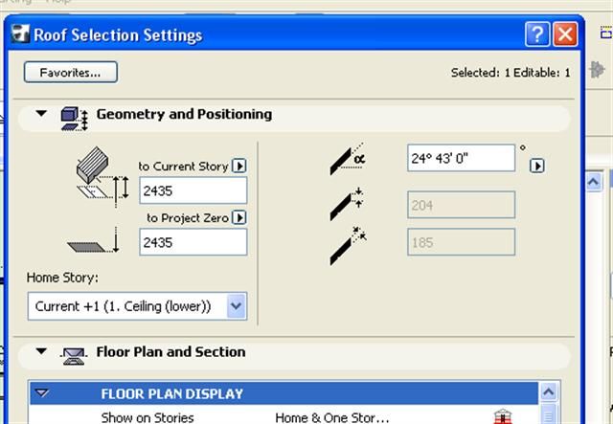The height and width of the screenshot is (424, 613).
Task: Collapse the FLOOR PLAN DISPLAY group
Action: tap(41, 393)
